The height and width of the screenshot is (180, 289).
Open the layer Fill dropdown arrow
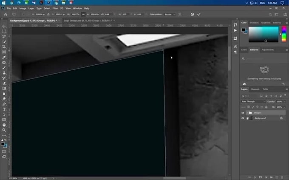(284, 107)
